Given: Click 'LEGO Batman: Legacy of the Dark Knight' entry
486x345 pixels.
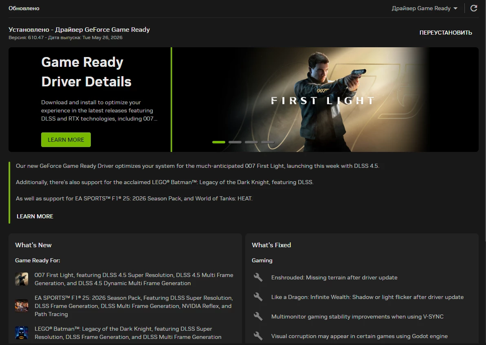Looking at the screenshot, I should click(x=128, y=333).
